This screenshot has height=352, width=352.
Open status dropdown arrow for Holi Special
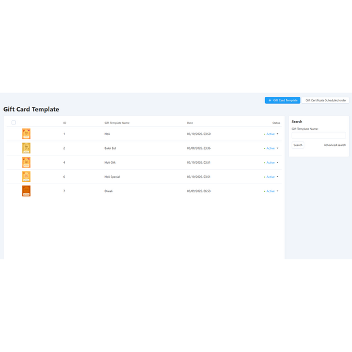click(x=277, y=177)
